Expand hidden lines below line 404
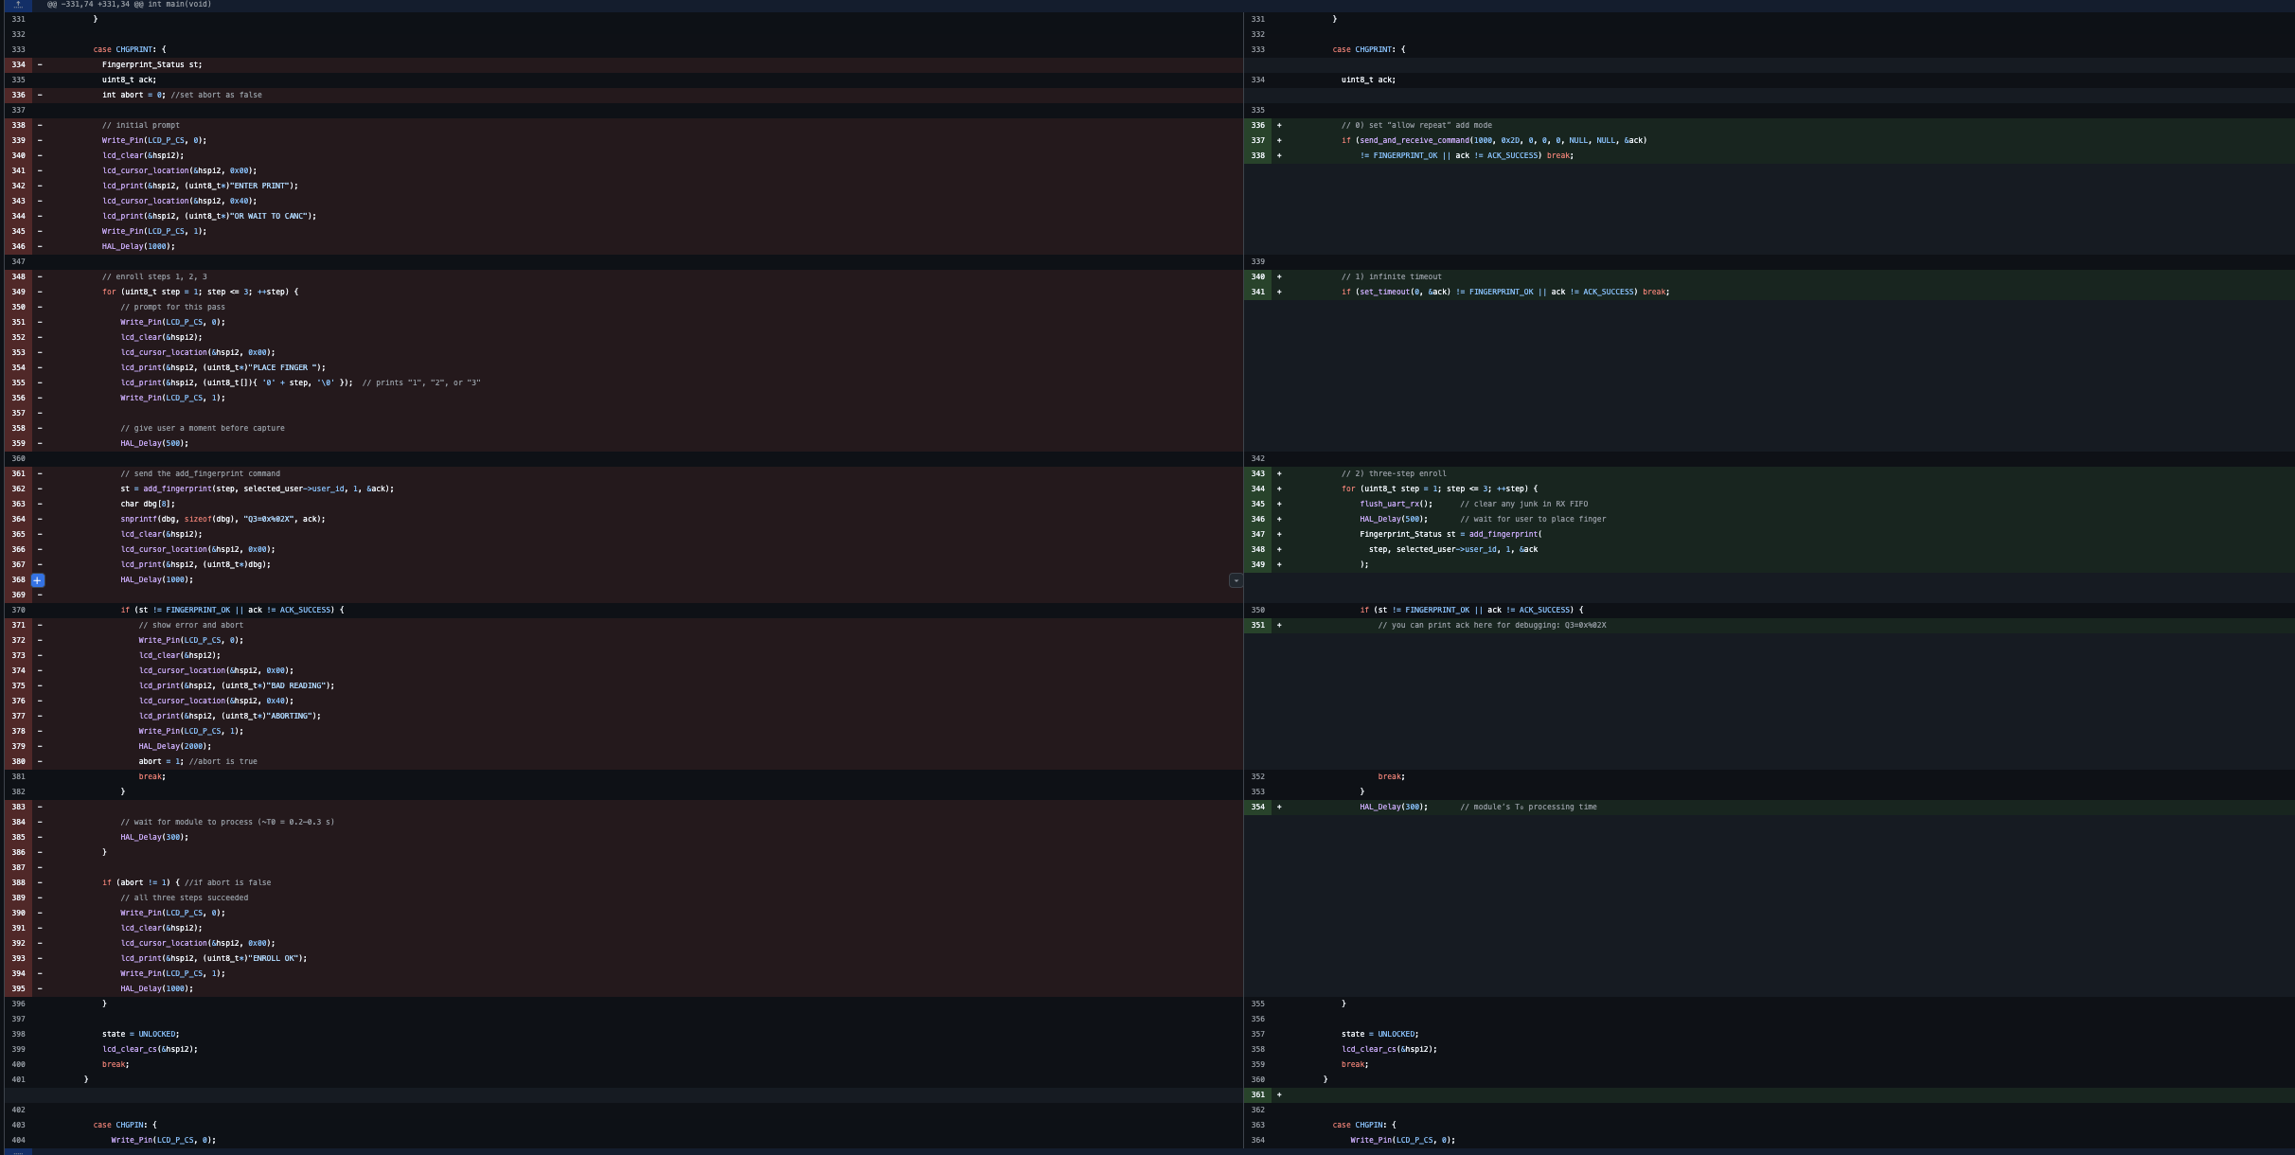 click(x=17, y=1151)
